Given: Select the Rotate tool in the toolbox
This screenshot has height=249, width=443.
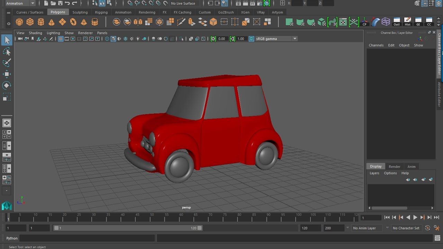Looking at the screenshot, I should click(7, 85).
